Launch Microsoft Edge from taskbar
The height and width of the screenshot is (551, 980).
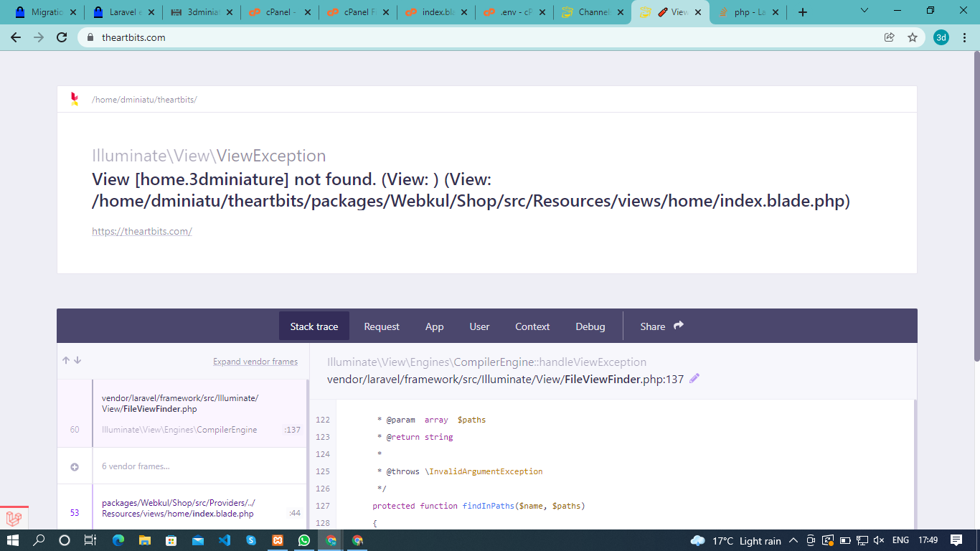pos(118,540)
